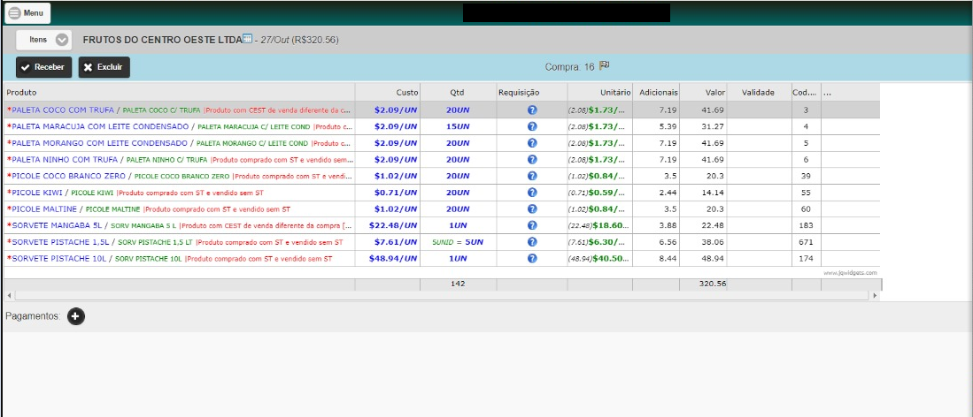The height and width of the screenshot is (417, 973).
Task: Open PALETA MARACUJA COM LEITE CONDENSADO product link
Action: coord(100,126)
